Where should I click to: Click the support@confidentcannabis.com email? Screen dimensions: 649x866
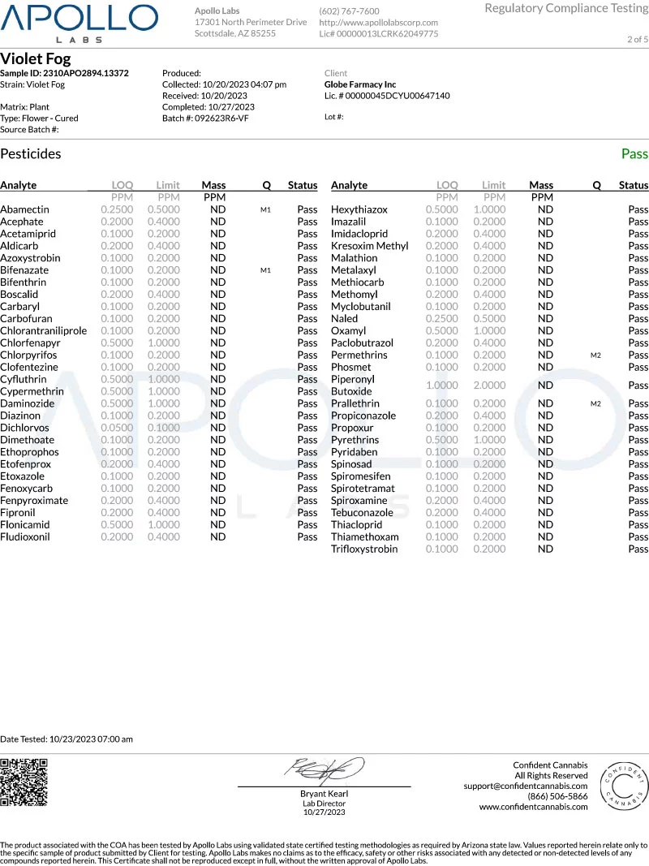click(x=526, y=786)
